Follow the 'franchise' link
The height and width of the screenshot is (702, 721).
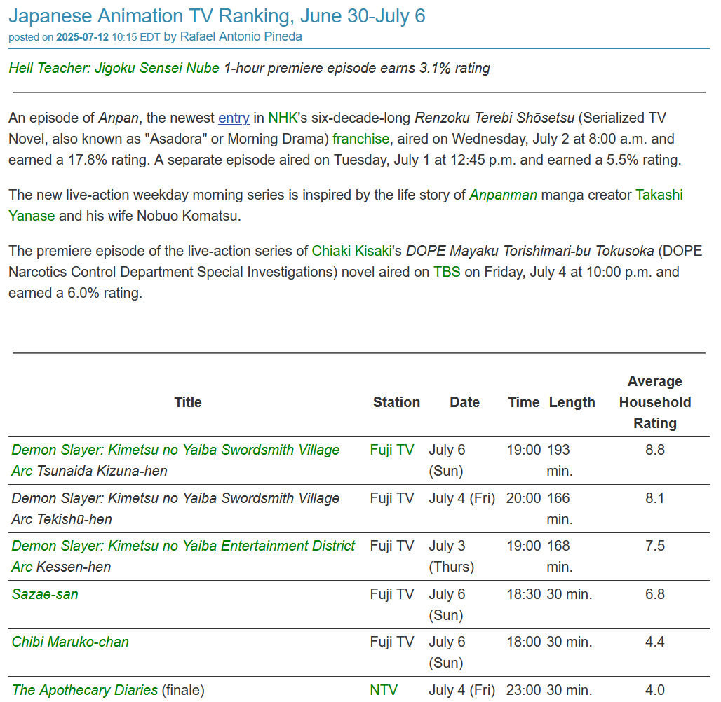click(360, 139)
